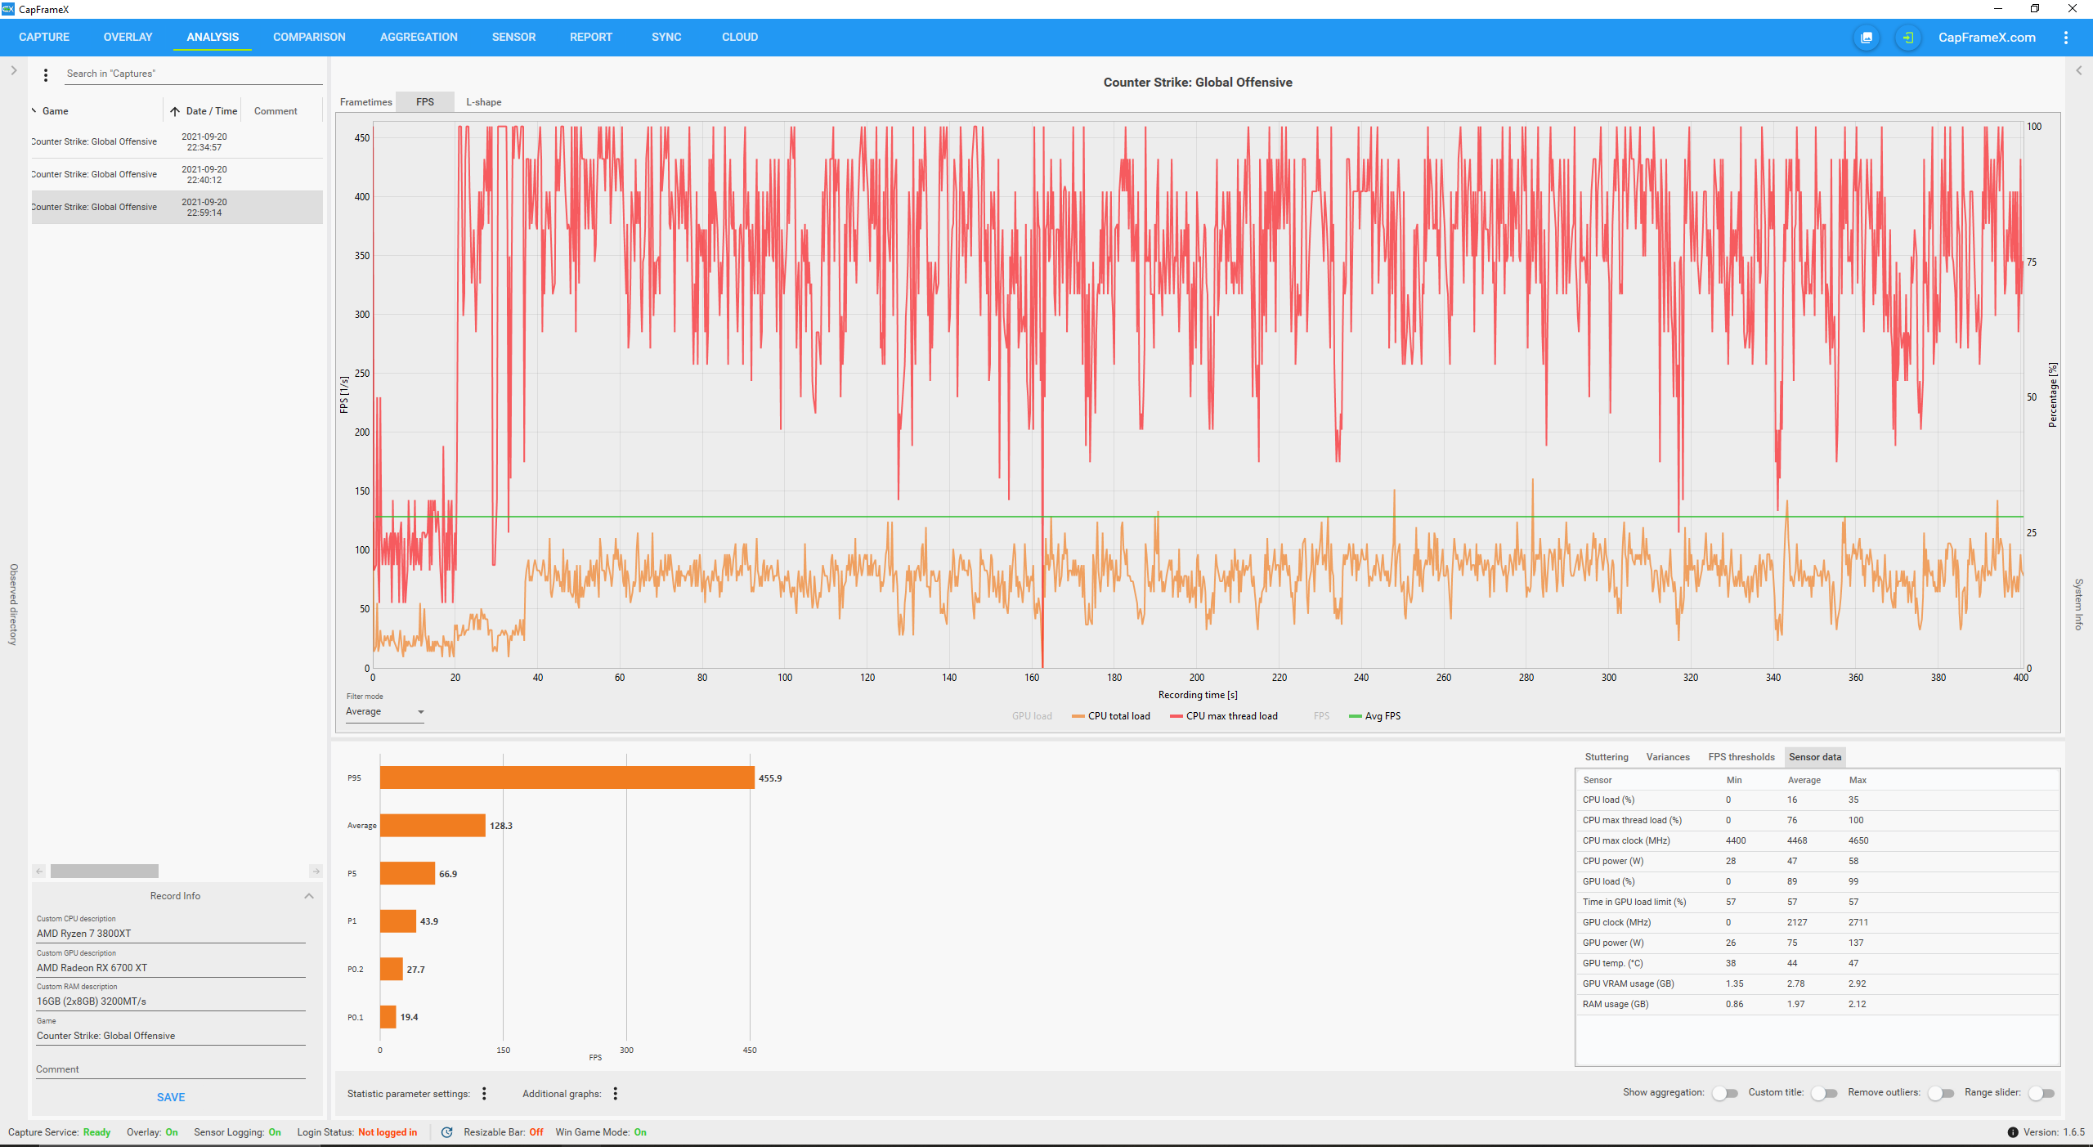Show the Frametimes chart tab
This screenshot has width=2093, height=1147.
click(x=366, y=102)
